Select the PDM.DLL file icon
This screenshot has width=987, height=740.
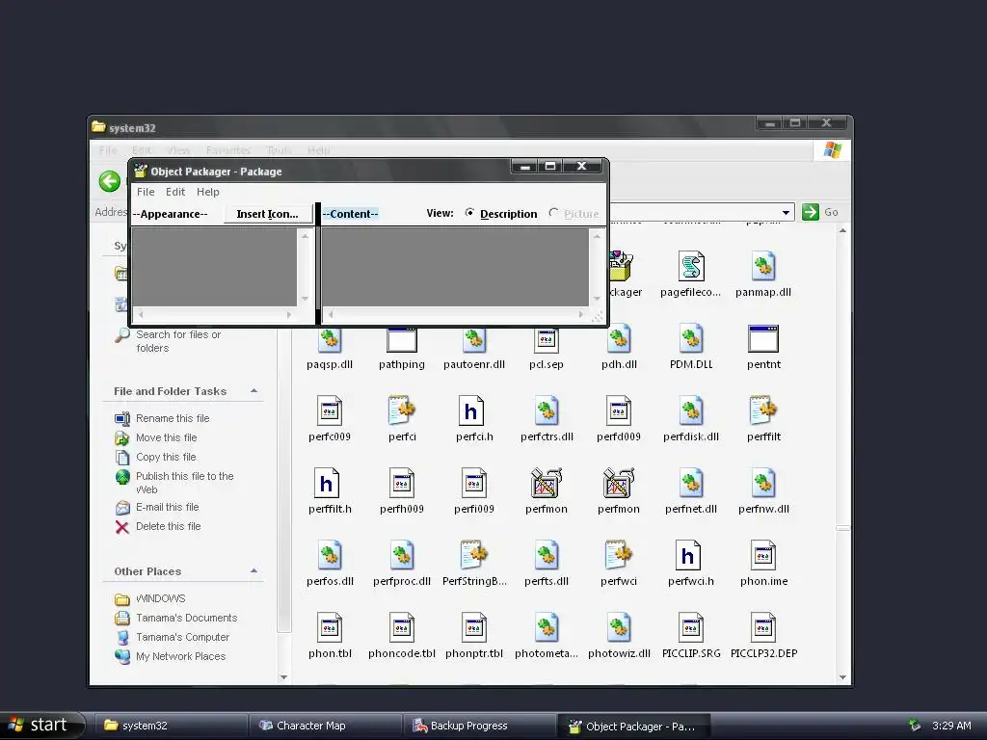tap(690, 340)
